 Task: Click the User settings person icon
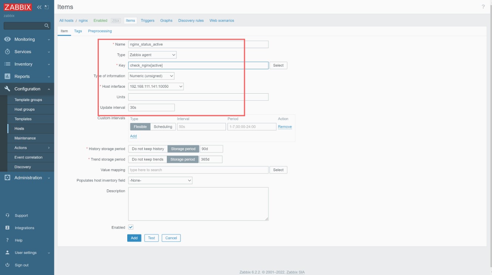click(7, 252)
